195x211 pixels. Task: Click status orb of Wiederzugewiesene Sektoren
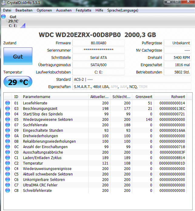tap(8, 119)
